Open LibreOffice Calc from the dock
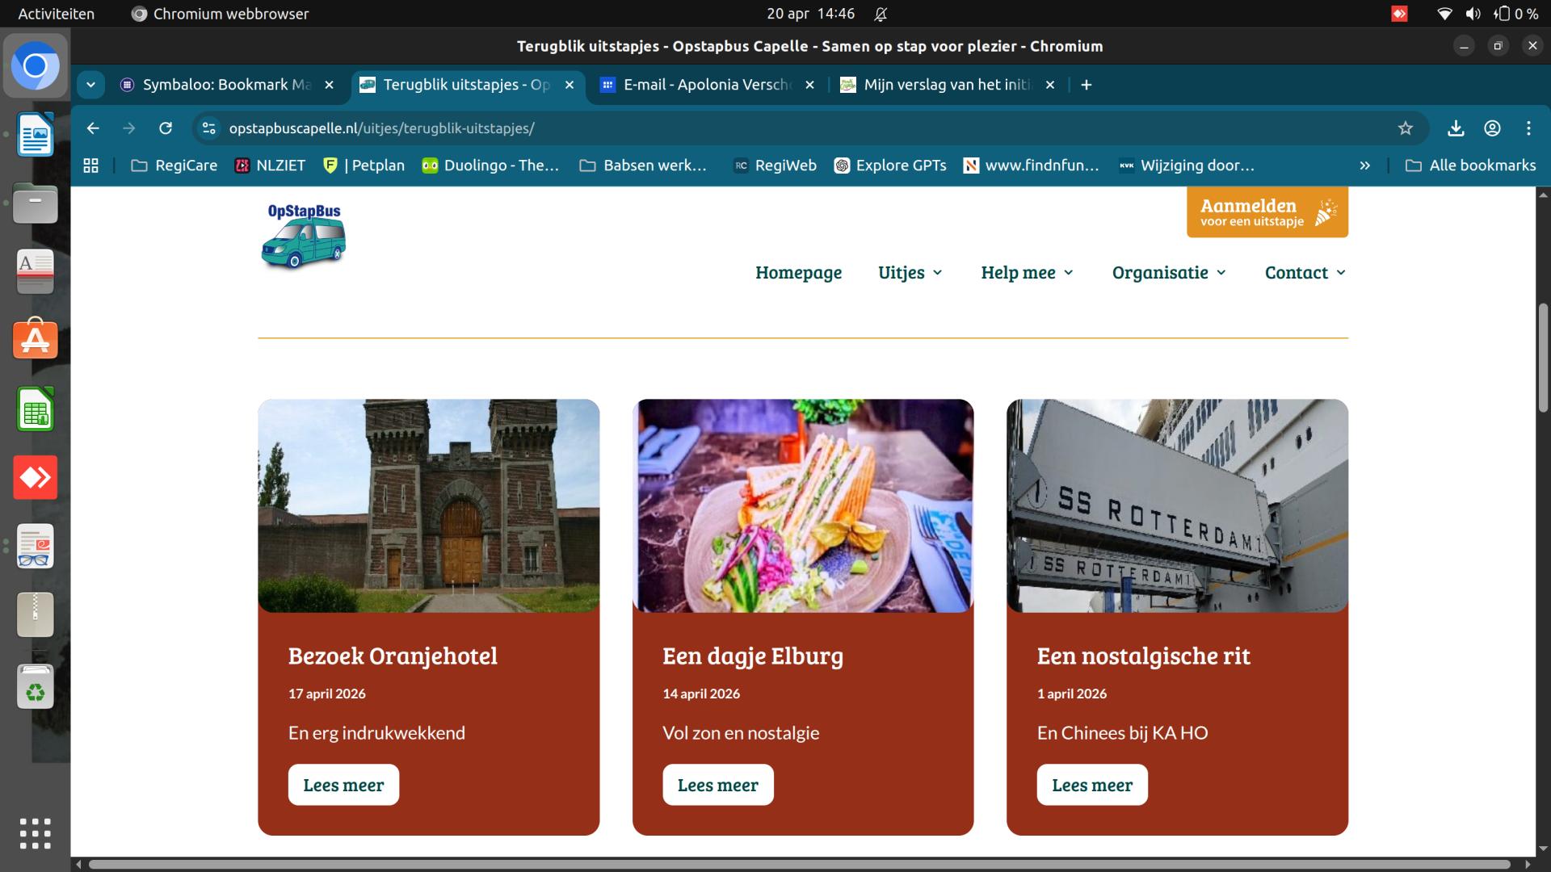This screenshot has height=872, width=1551. 35,409
